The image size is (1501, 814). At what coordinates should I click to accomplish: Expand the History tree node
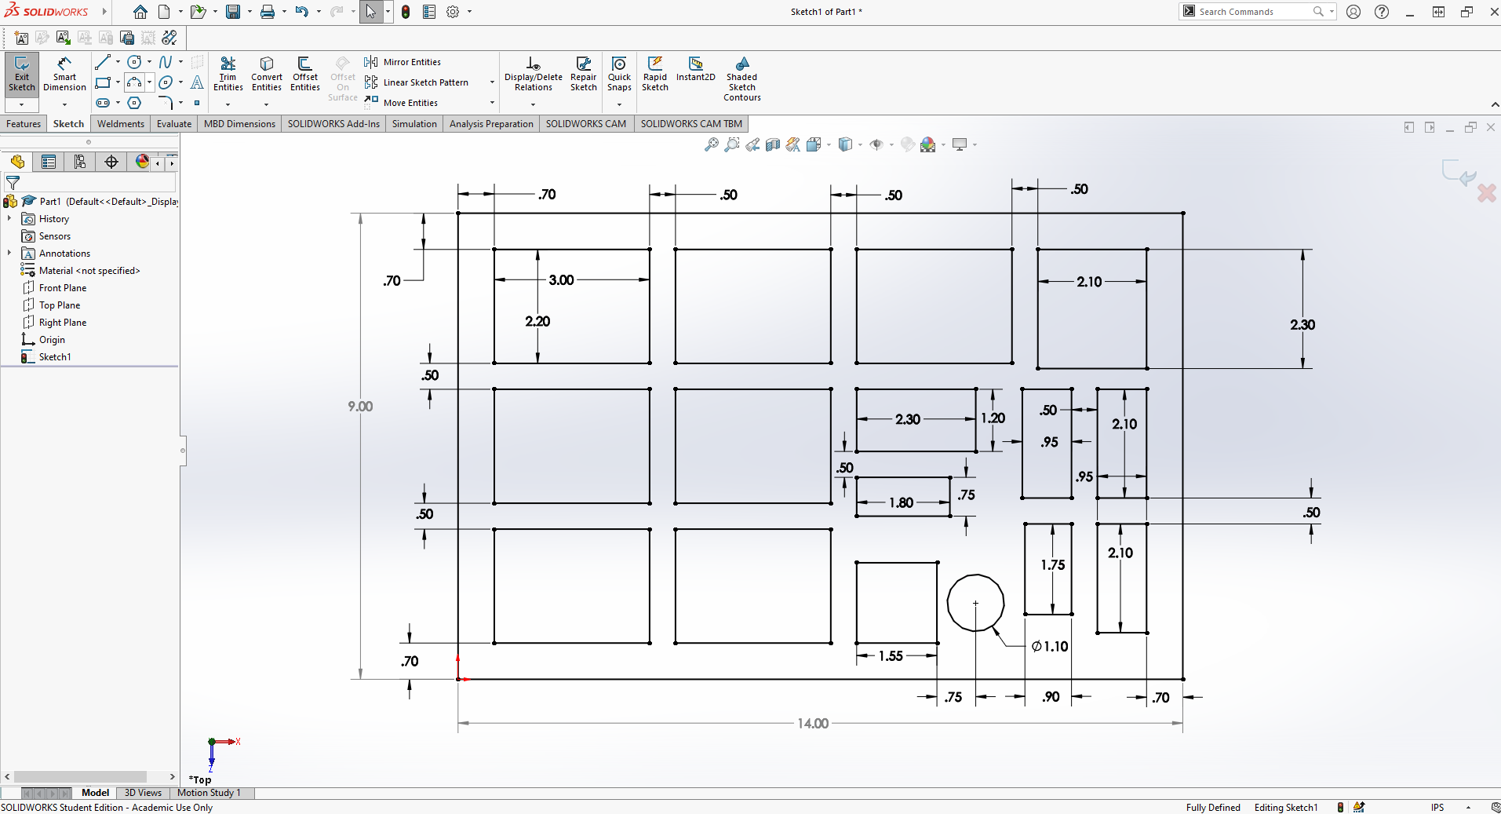(9, 219)
